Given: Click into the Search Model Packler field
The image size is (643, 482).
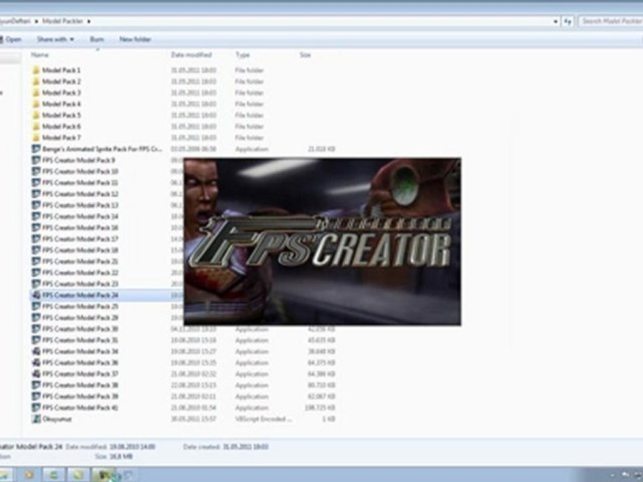Looking at the screenshot, I should [x=611, y=21].
